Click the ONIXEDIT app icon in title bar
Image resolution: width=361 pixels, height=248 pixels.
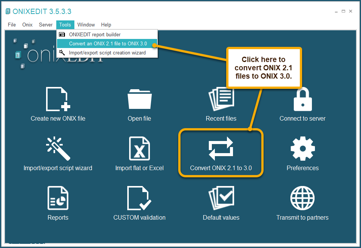8,11
